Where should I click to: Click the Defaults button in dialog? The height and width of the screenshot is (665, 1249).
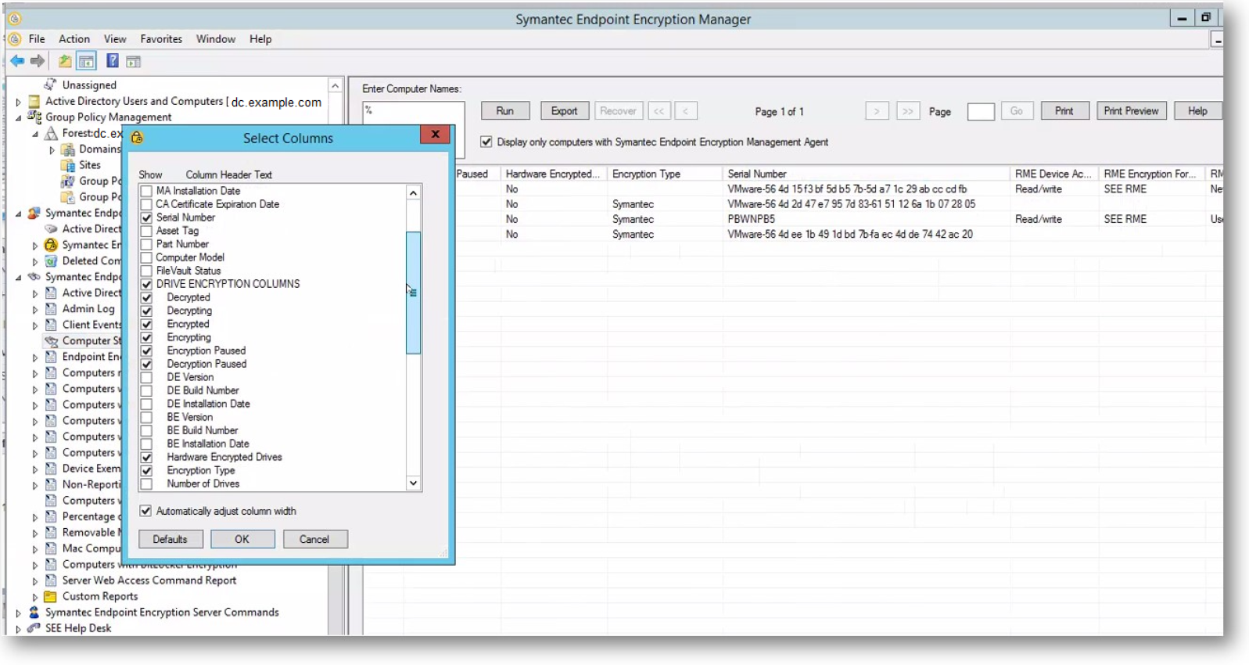tap(170, 539)
